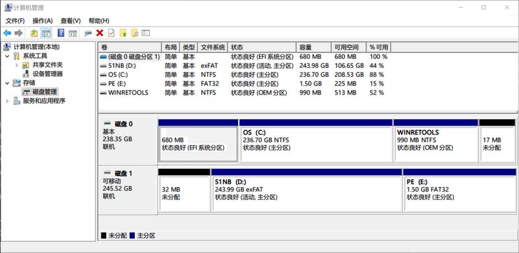Click the drive icon beside PE (E:) row
The height and width of the screenshot is (253, 519).
(x=103, y=83)
